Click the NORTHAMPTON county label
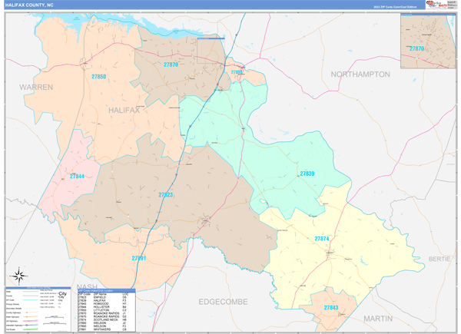 (x=360, y=74)
